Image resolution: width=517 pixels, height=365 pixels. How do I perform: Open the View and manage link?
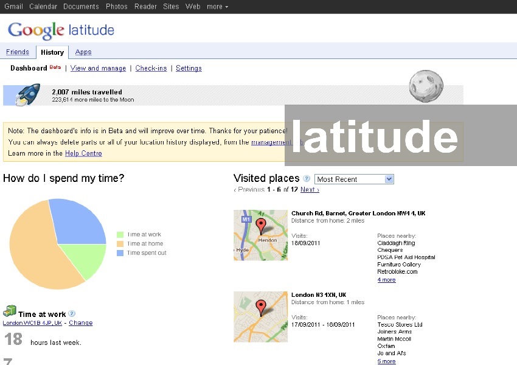pos(99,68)
